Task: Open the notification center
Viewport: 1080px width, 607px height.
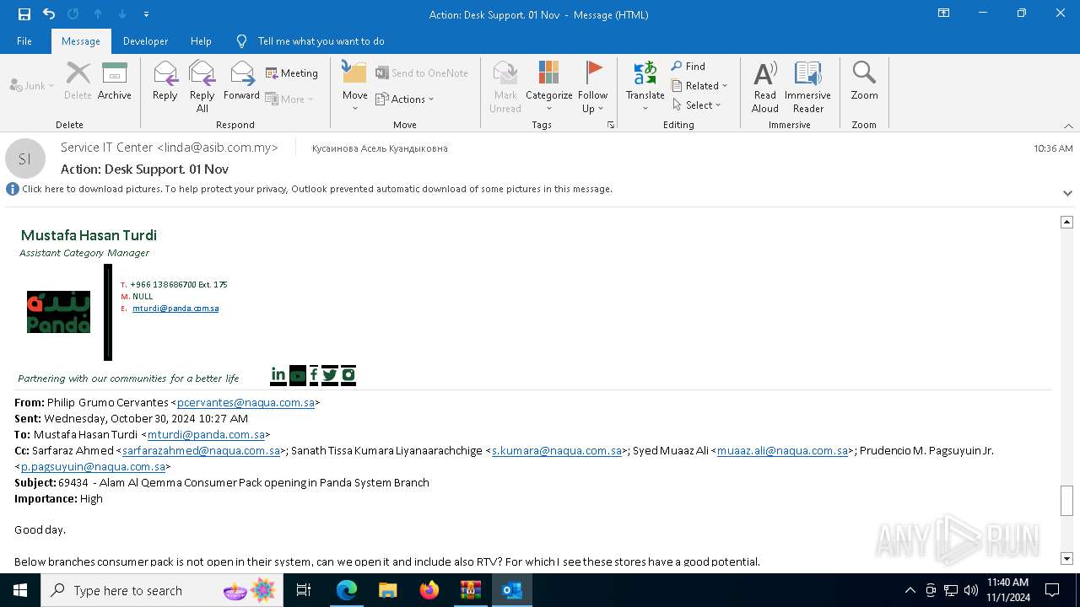Action: pyautogui.click(x=1052, y=590)
